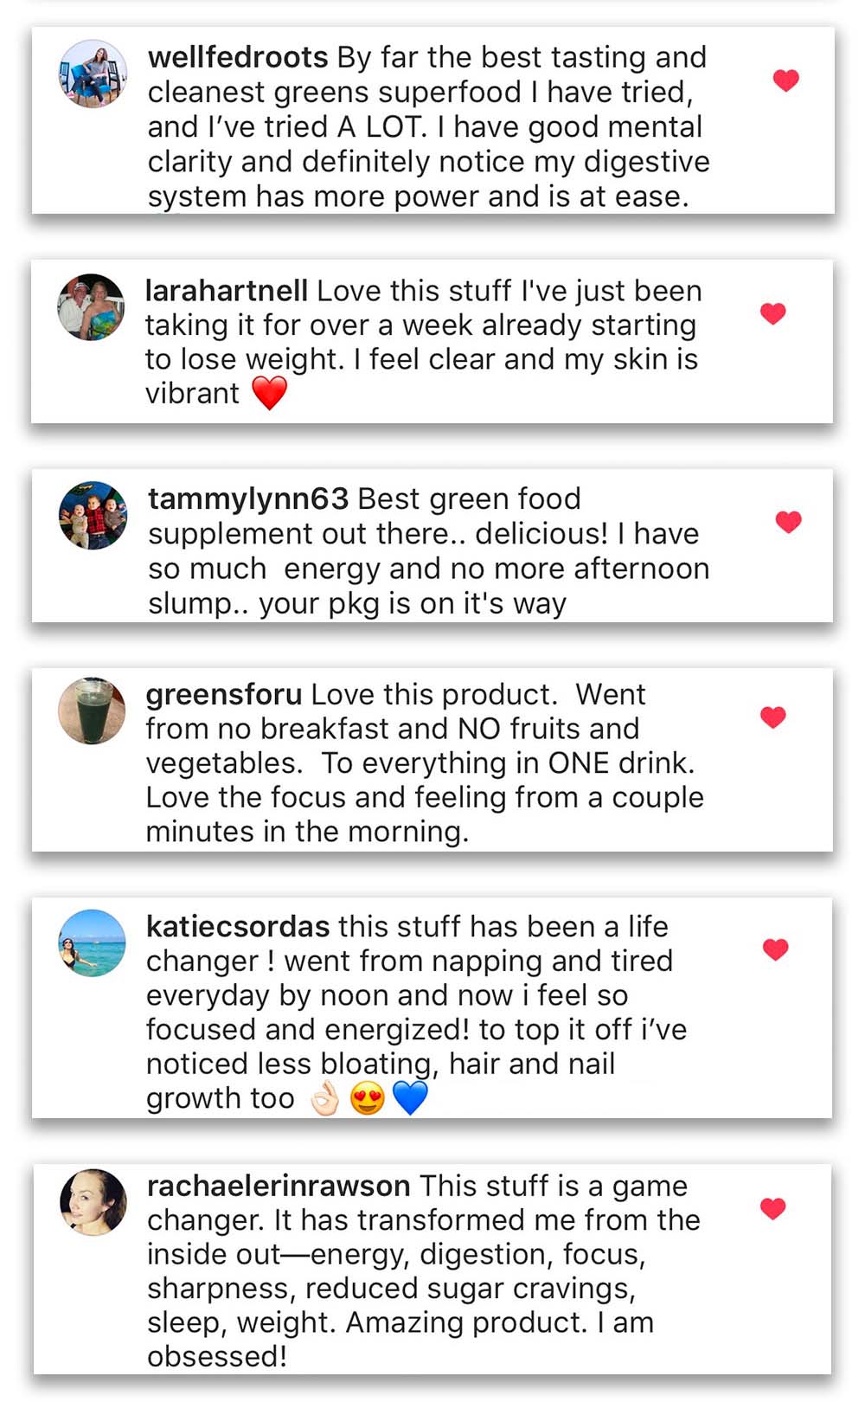Heart the greensforu comment
865x1402 pixels.
[772, 717]
